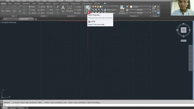Click the Group tool
The height and width of the screenshot is (109, 194).
tap(154, 9)
